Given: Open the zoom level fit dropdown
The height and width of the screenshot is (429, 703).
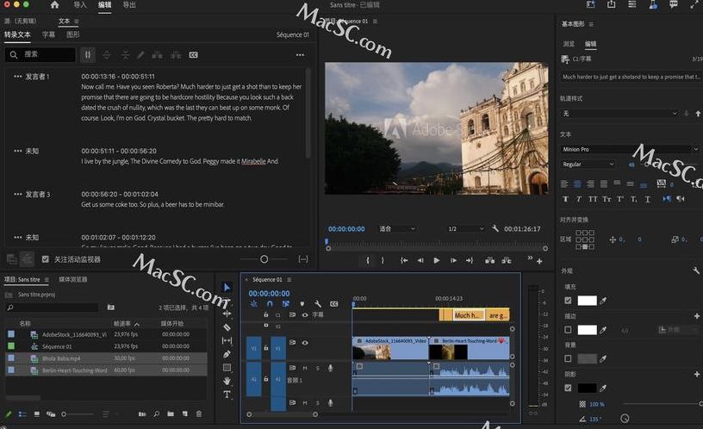Looking at the screenshot, I should [397, 228].
